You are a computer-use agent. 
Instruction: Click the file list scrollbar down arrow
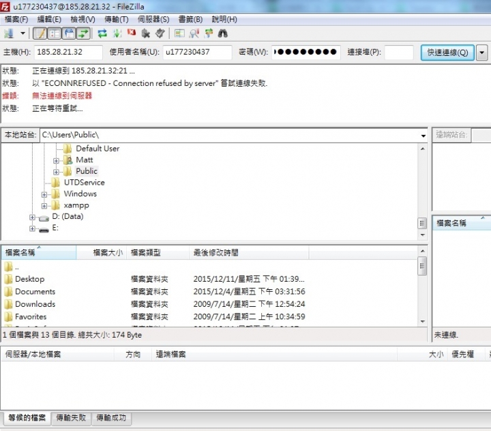422,321
